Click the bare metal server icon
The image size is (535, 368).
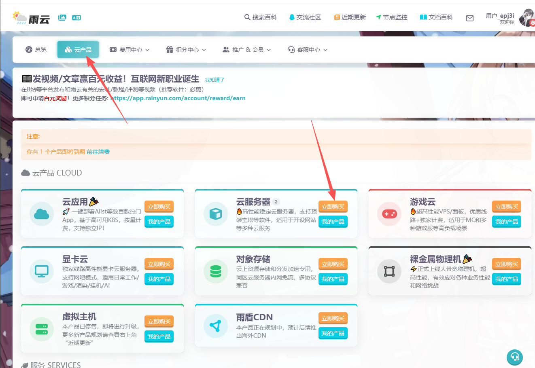coord(389,271)
